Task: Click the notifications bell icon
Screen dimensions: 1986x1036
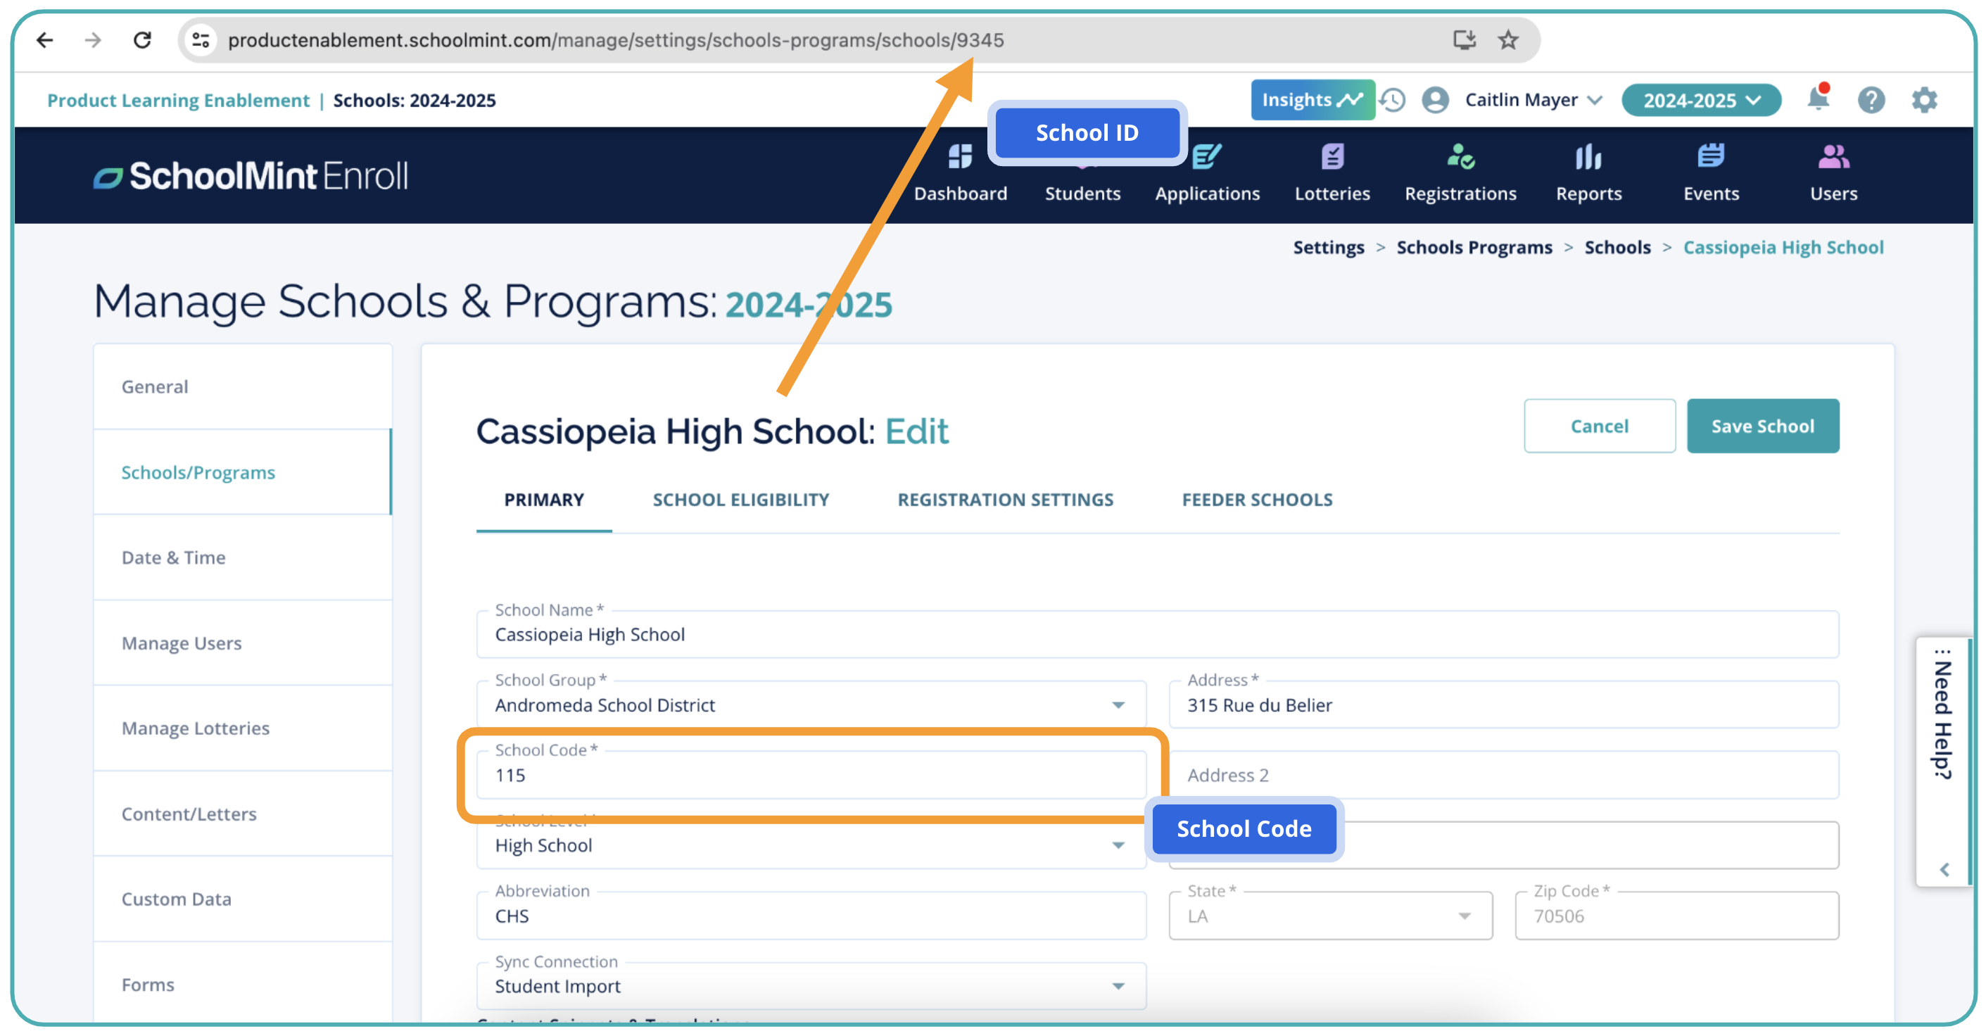Action: tap(1817, 99)
